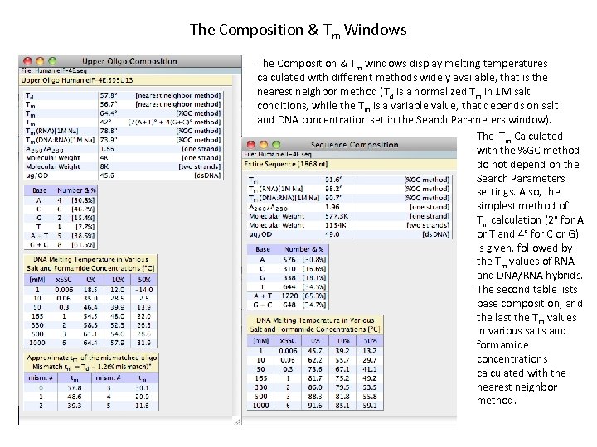This screenshot has height=447, width=597.
Task: Select base A row with [30.8%] in Upper Oligo
Action: 61,200
